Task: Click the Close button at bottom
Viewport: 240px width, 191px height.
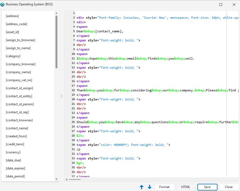Action: (x=228, y=187)
